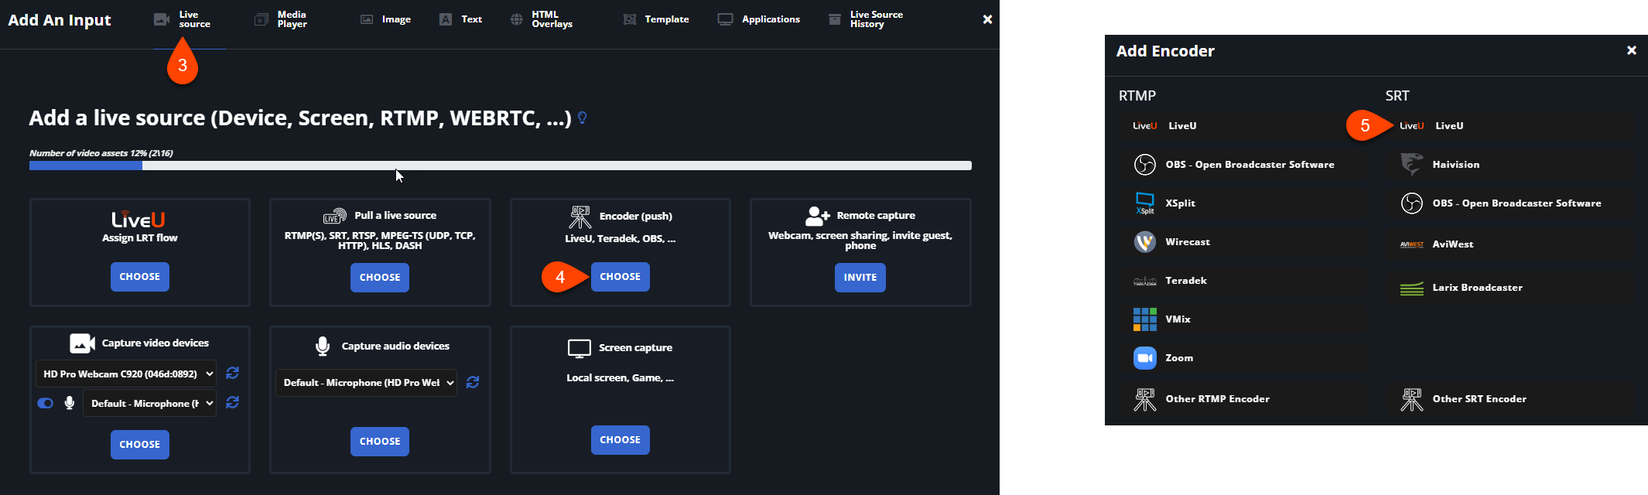Click the video assets usage progress bar

501,166
